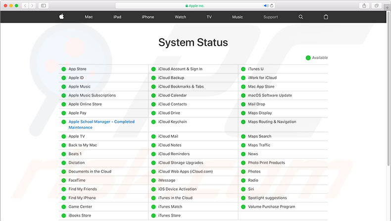This screenshot has width=391, height=221.
Task: Click the green dot beside Maps Traffic
Action: (x=243, y=145)
